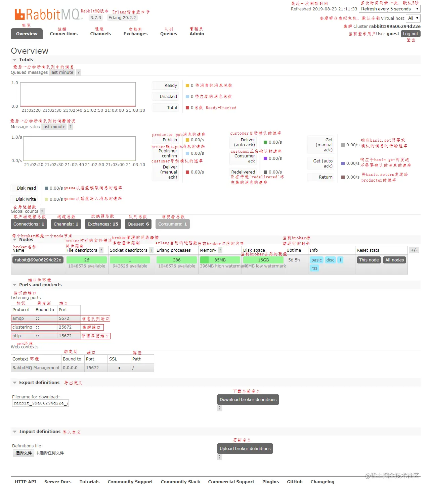
Task: Click the amqp protocol cell
Action: point(23,318)
